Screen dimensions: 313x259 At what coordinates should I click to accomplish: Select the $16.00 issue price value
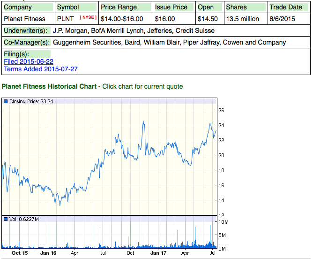pyautogui.click(x=165, y=19)
